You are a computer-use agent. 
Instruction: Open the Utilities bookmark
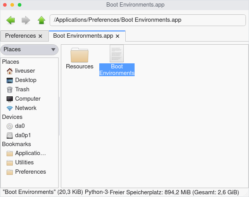(24, 162)
